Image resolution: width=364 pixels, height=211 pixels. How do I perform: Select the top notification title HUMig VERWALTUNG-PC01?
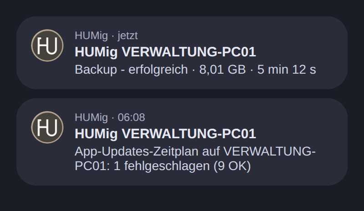(x=165, y=52)
